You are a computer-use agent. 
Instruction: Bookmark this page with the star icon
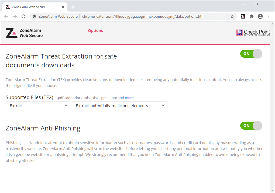[232, 16]
